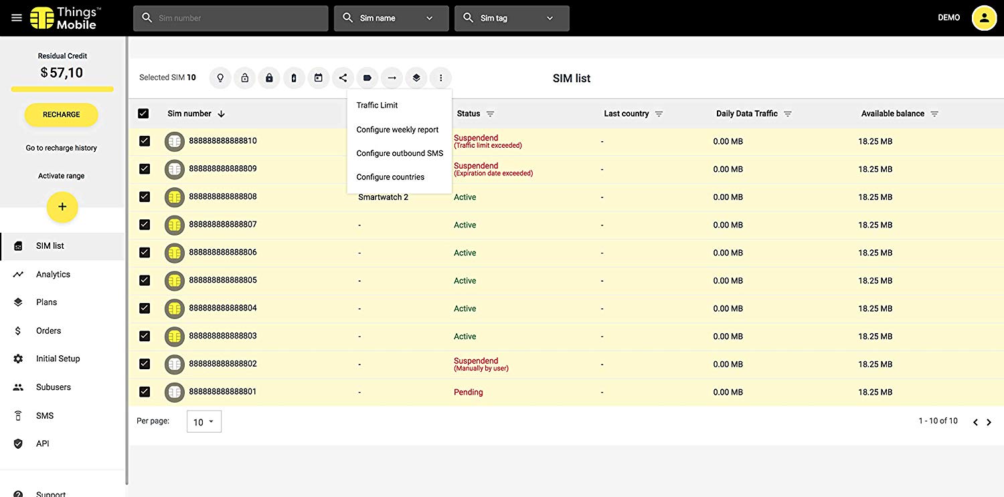The width and height of the screenshot is (1004, 497).
Task: Open the Go to recharge history link
Action: (62, 148)
